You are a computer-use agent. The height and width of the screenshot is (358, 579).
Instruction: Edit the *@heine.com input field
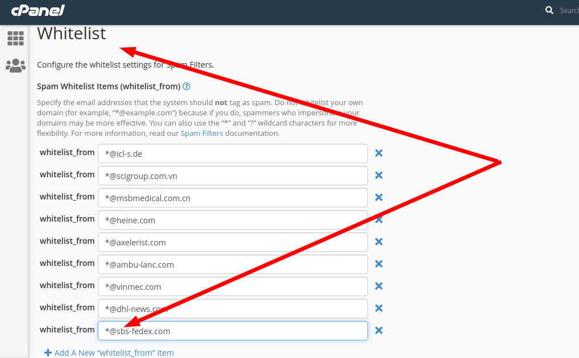pos(233,220)
